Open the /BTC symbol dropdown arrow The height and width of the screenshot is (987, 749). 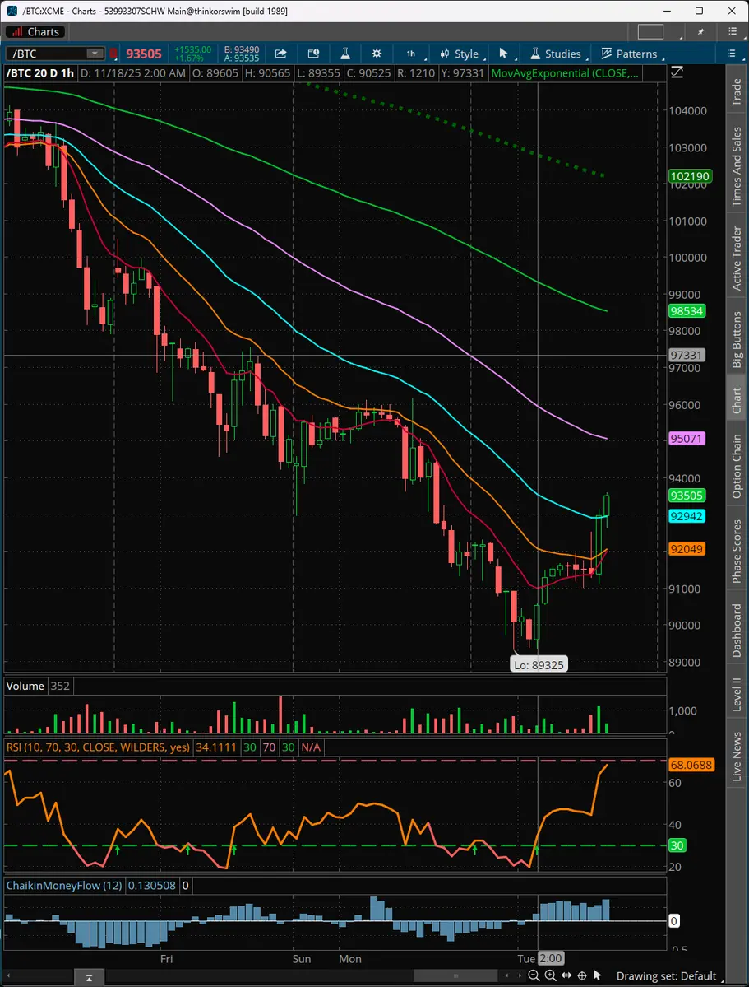[95, 54]
